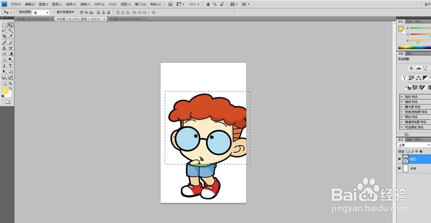
Task: Reset default foreground and background colors
Action: (x=3, y=96)
